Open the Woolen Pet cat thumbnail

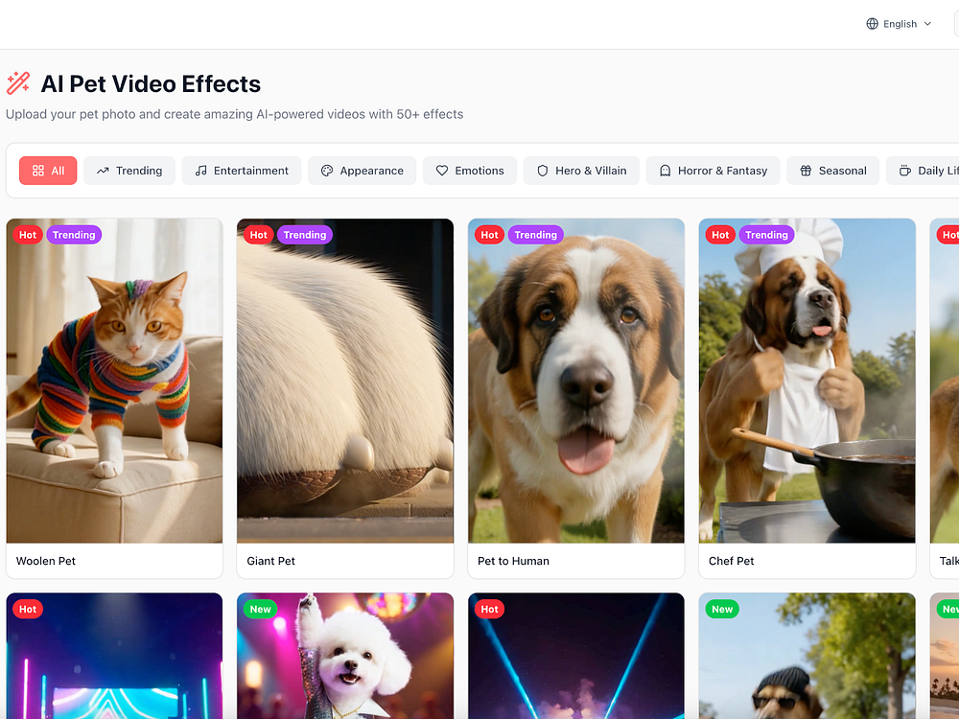(114, 381)
